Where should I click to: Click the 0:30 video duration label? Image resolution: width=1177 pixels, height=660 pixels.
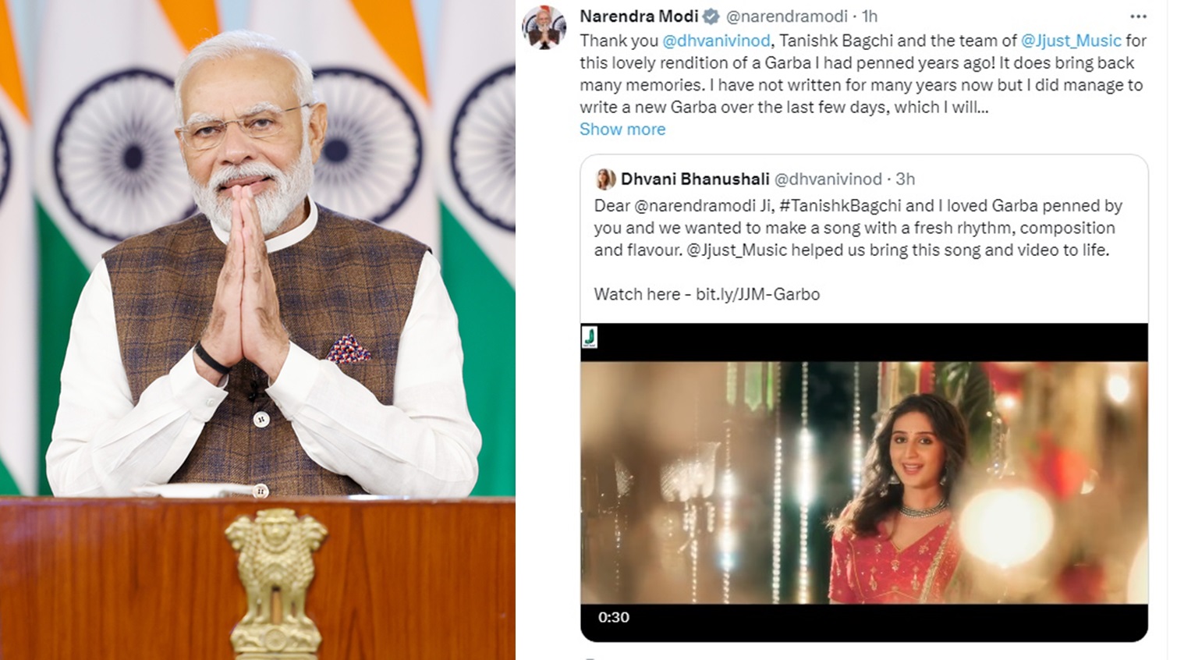pyautogui.click(x=614, y=617)
